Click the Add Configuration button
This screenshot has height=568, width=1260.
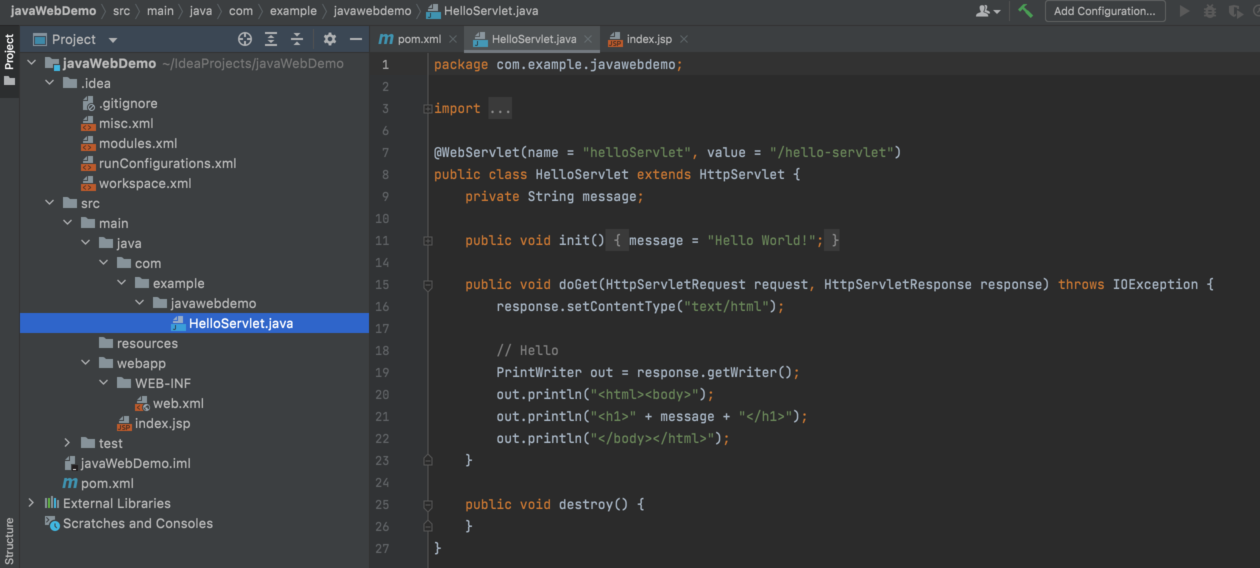coord(1104,11)
